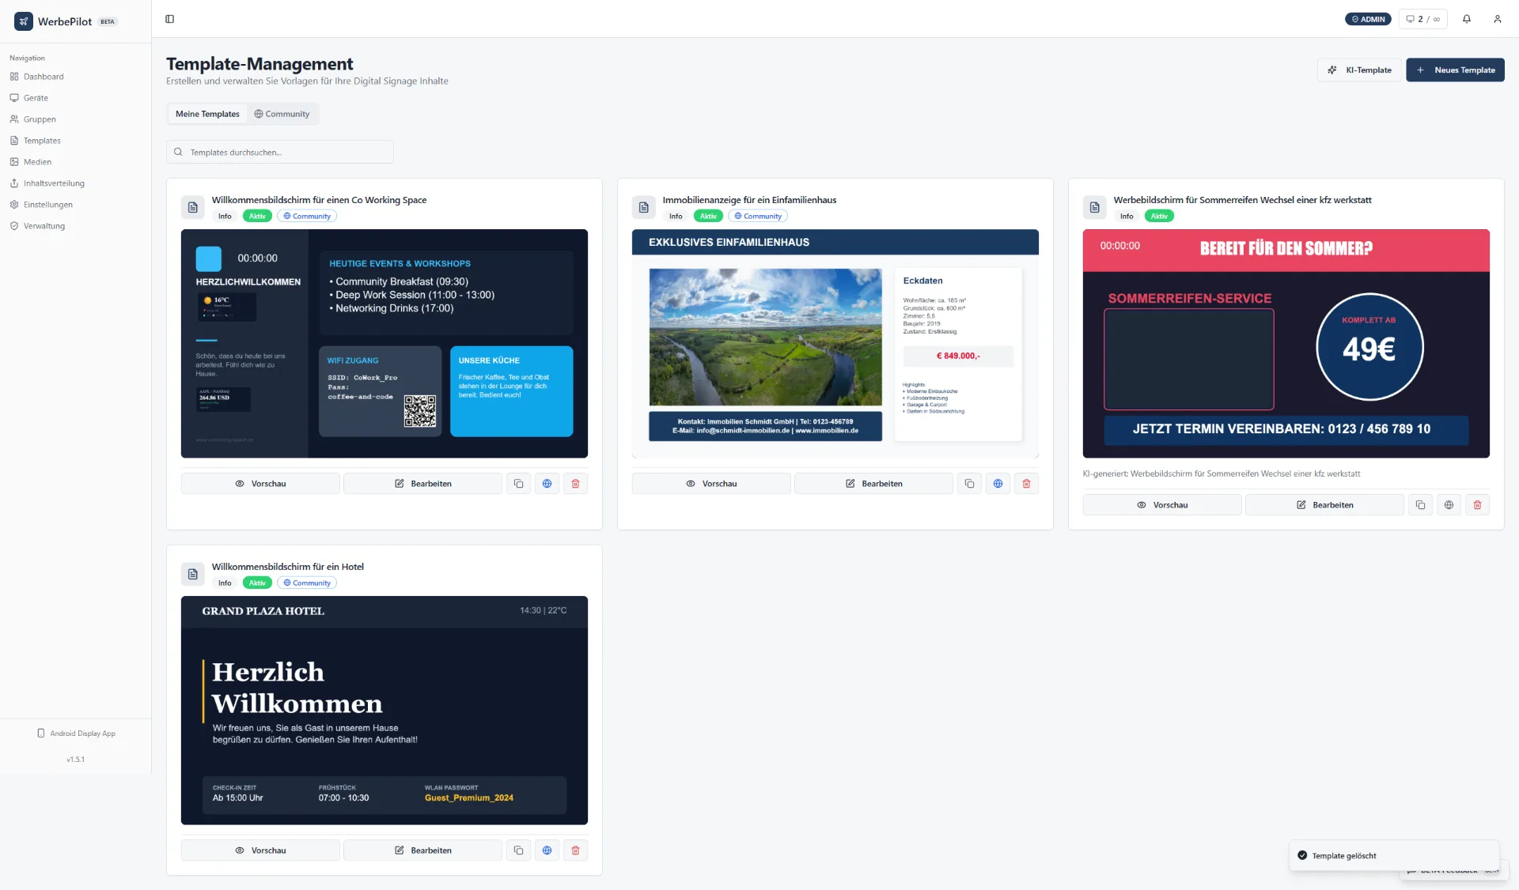
Task: Click globe icon for Sommerreifen template
Action: pyautogui.click(x=1449, y=505)
